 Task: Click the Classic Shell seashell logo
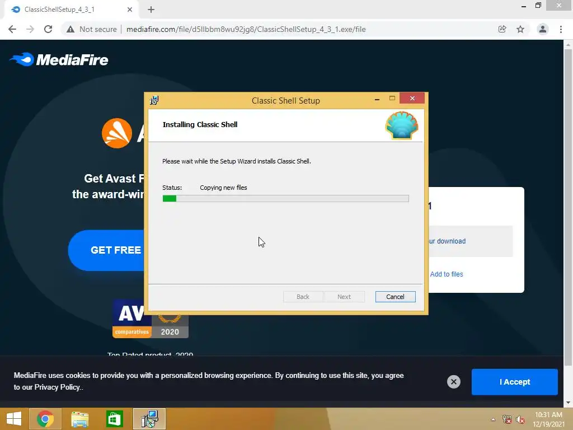pos(402,125)
